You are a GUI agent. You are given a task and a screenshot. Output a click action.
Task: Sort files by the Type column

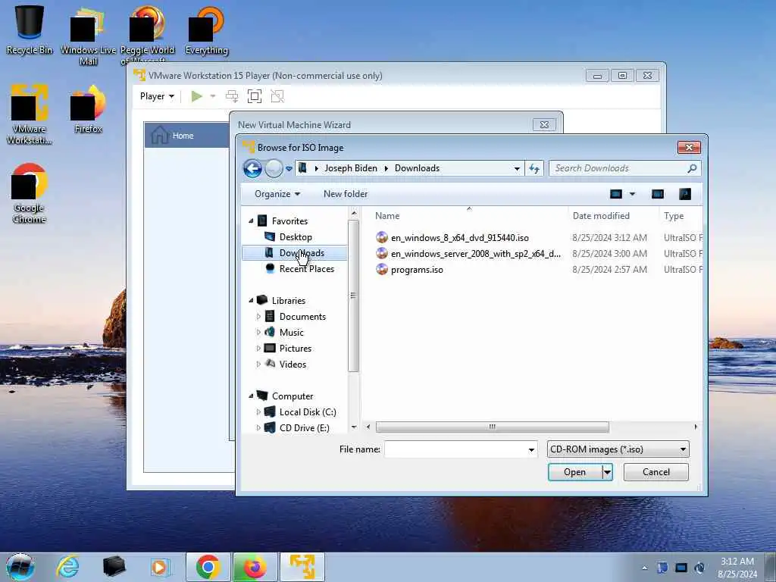click(674, 216)
